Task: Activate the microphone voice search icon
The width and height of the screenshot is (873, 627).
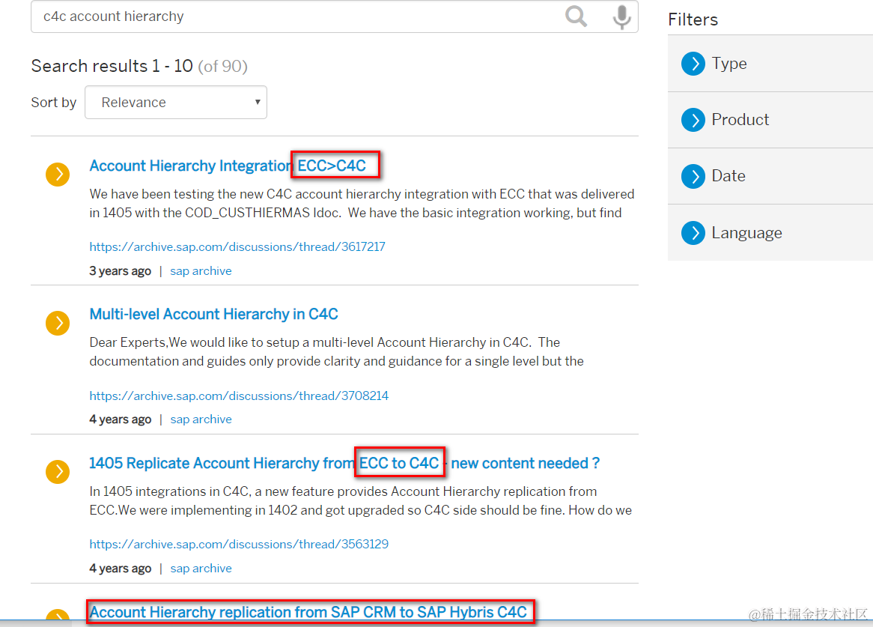Action: coord(622,16)
